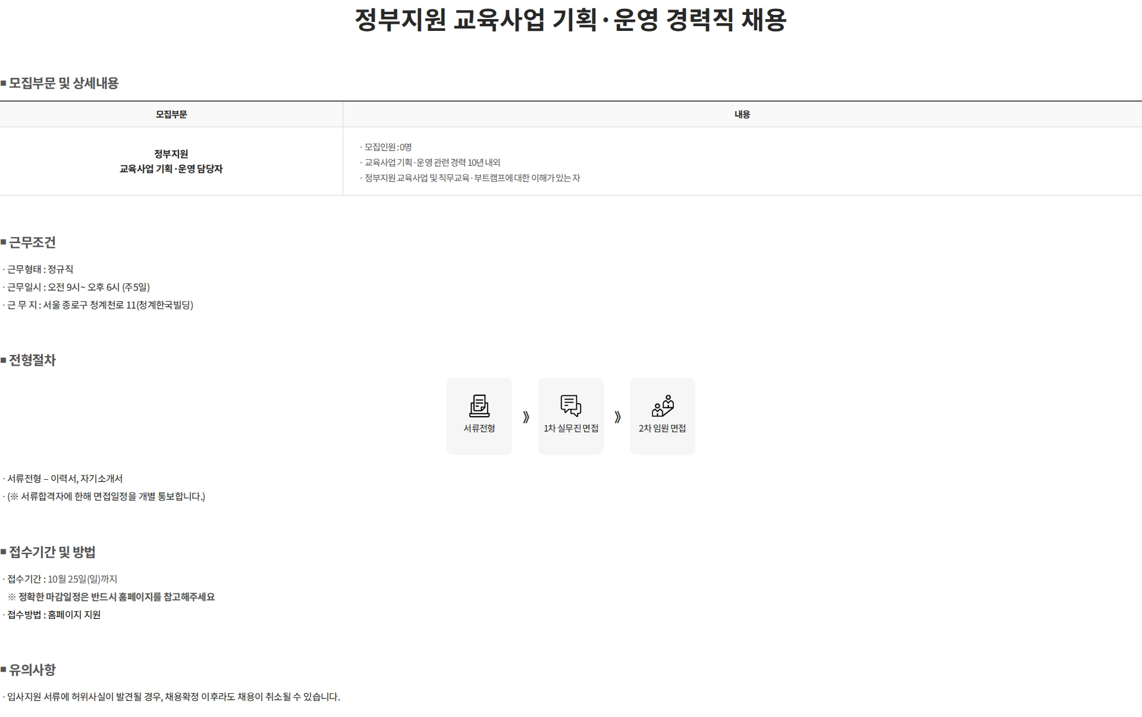Click the 경력 10년 내외 requirement line
Viewport: 1142px width, 717px height.
pyautogui.click(x=430, y=162)
